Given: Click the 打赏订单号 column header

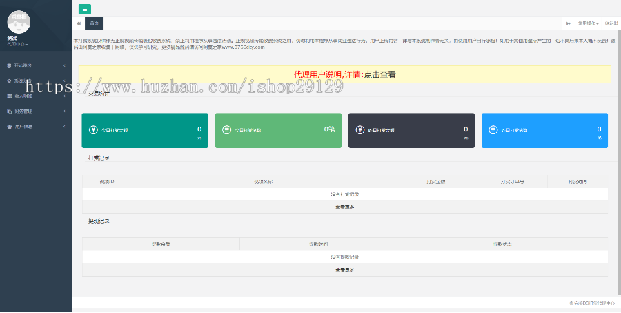Looking at the screenshot, I should pyautogui.click(x=513, y=182).
